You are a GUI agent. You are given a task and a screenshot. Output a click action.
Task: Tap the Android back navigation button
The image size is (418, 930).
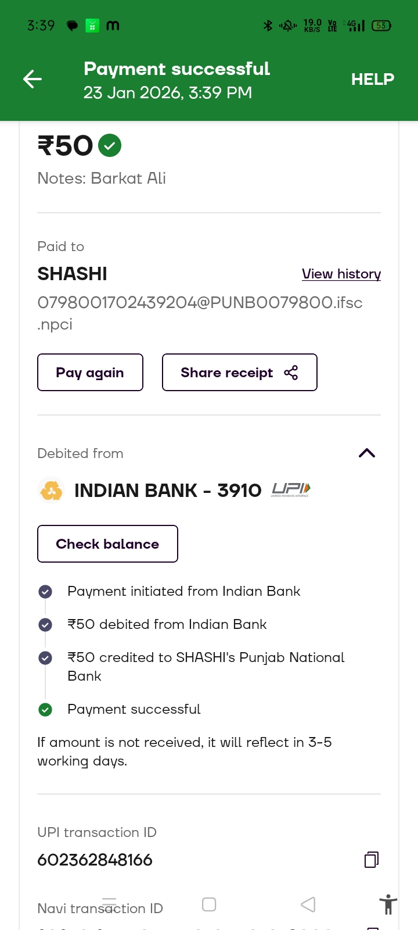(308, 904)
